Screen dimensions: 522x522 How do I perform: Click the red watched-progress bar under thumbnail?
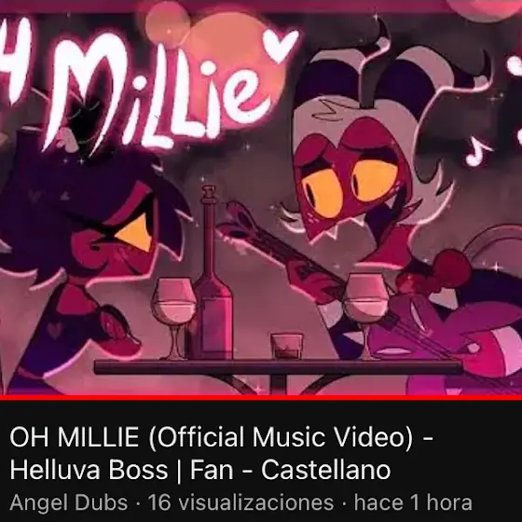(261, 398)
